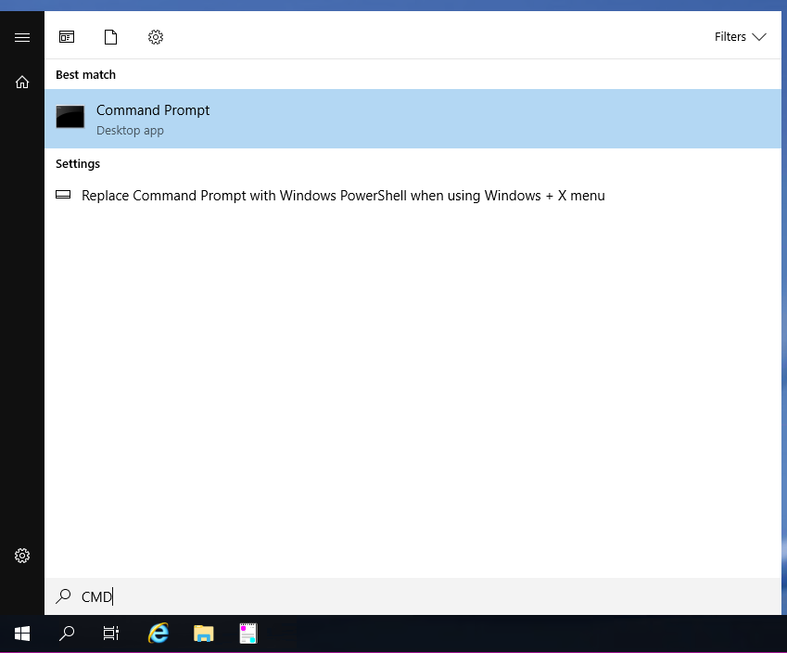
Task: Click the chevron next to Filters
Action: [x=759, y=37]
